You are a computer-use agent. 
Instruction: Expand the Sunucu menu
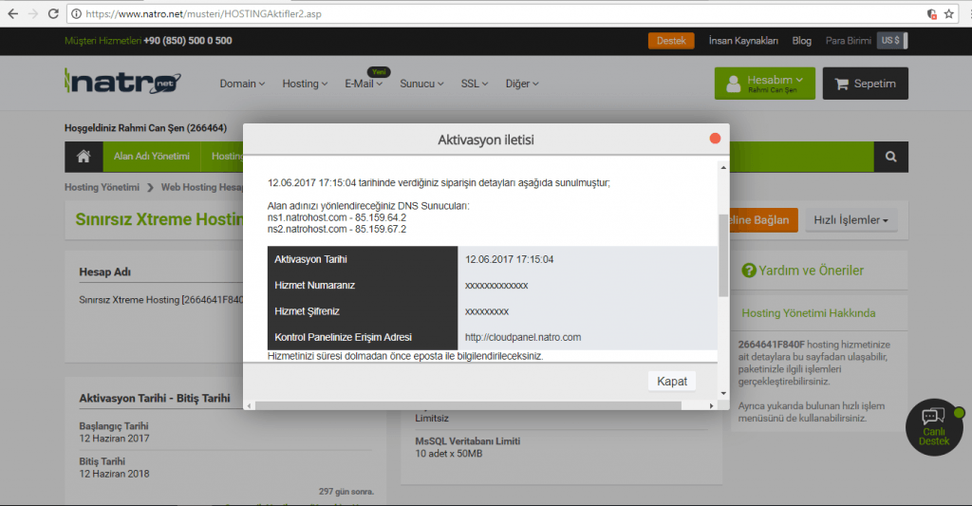[421, 84]
